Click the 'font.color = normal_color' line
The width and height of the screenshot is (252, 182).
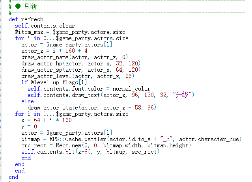pos(89,89)
